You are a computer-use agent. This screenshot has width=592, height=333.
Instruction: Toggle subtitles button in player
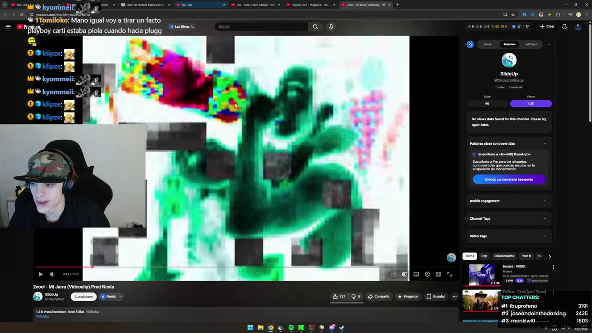[416, 274]
